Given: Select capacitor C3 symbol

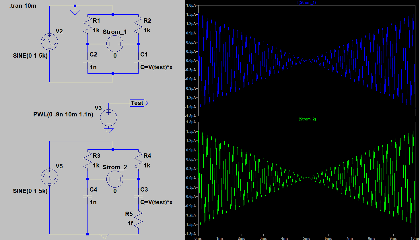Looking at the screenshot, I should 138,196.
